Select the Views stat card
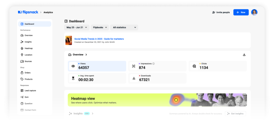 (x=97, y=66)
